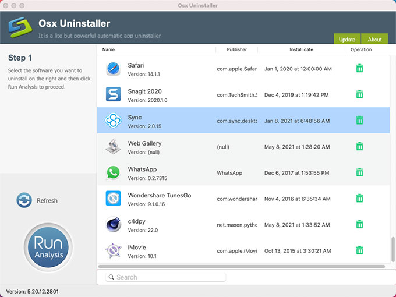396x297 pixels.
Task: Select the Safari name text
Action: [136, 65]
